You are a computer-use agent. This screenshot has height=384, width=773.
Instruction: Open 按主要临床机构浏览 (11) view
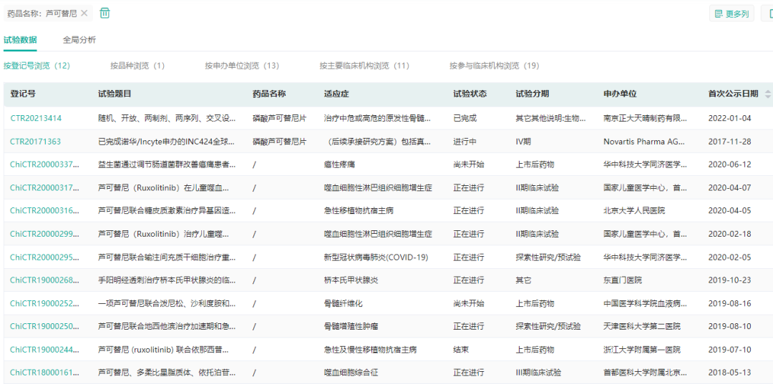(364, 66)
